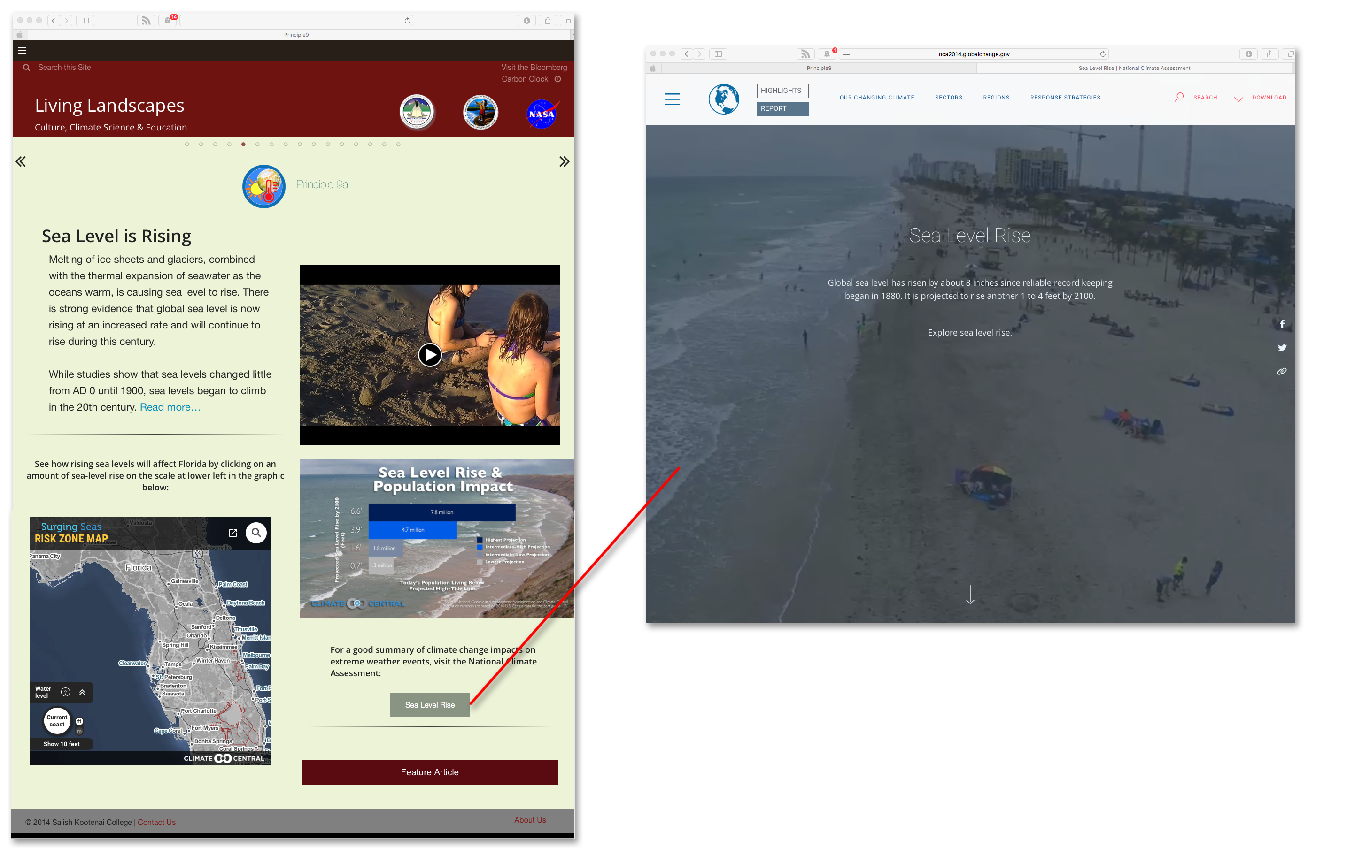Share via the Facebook icon
1362x855 pixels.
(x=1282, y=324)
